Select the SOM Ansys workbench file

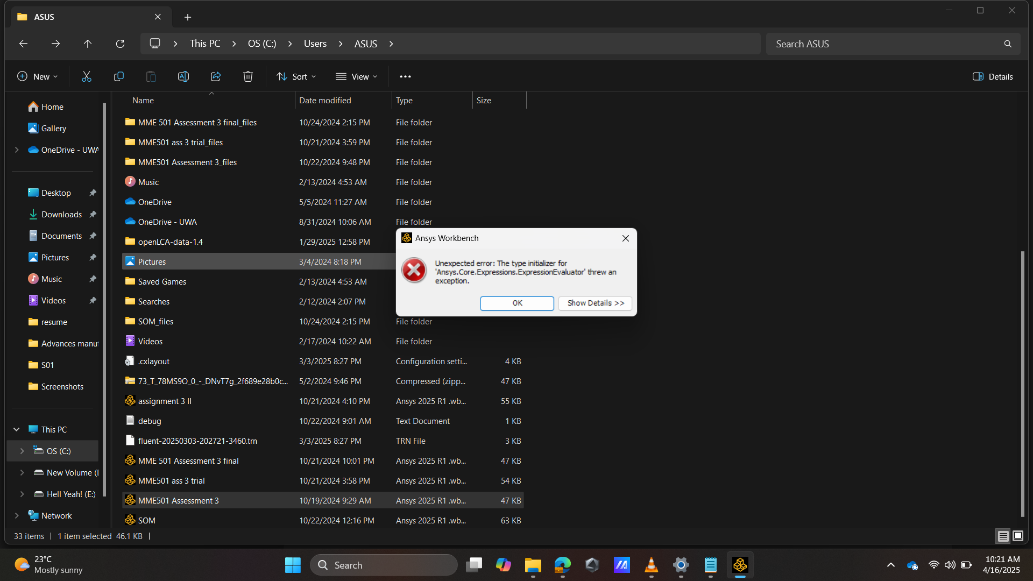coord(323,520)
